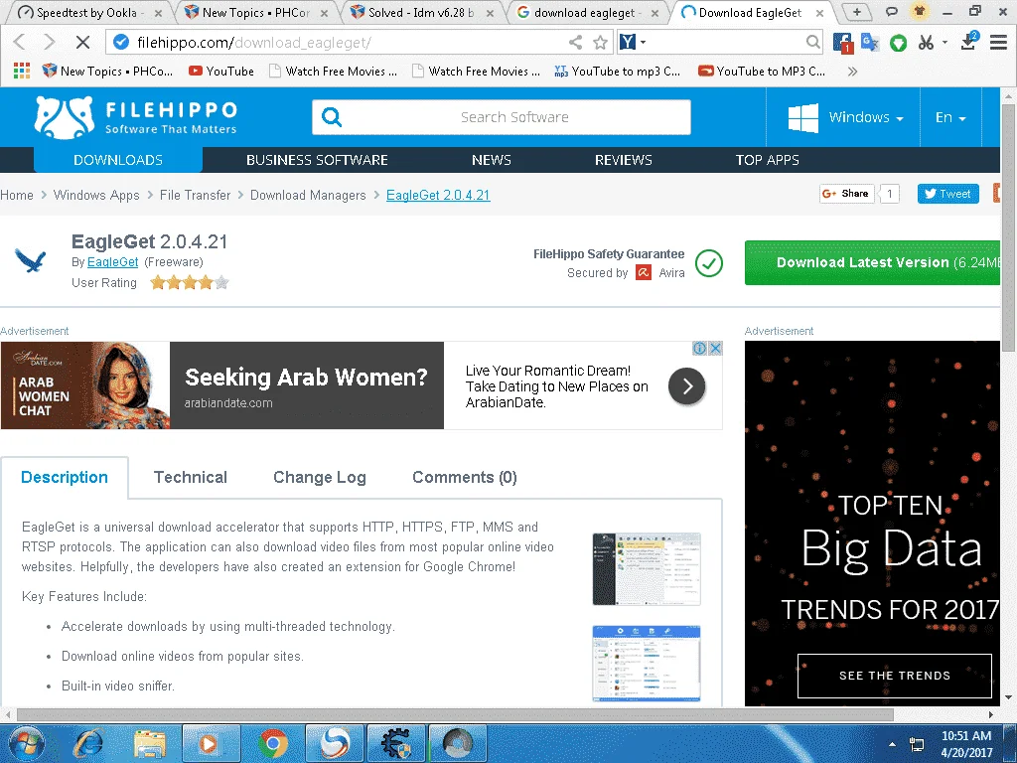Click the Yahoo search engine icon
1017x763 pixels.
coord(628,42)
